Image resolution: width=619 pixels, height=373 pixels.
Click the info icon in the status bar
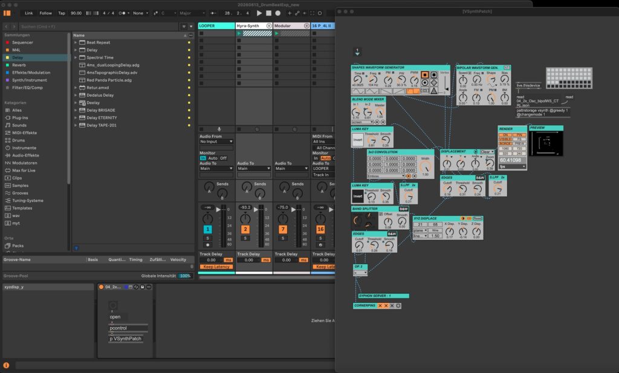(6, 366)
